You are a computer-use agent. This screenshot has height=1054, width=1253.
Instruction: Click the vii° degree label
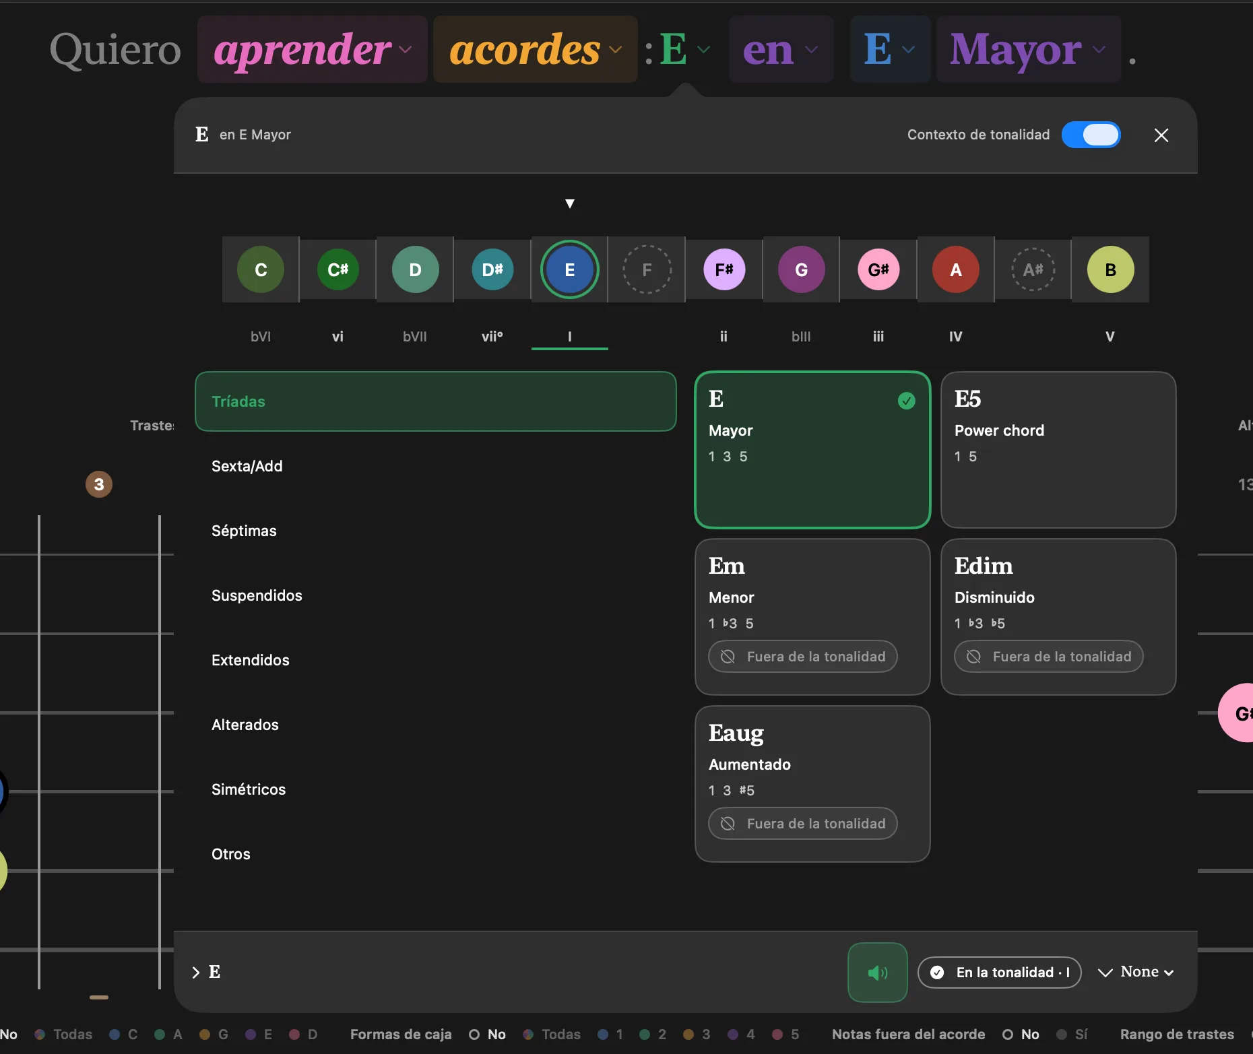pyautogui.click(x=492, y=336)
